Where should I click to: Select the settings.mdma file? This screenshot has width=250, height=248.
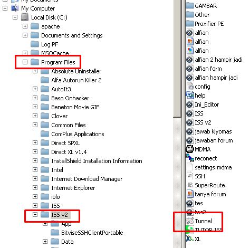[x=213, y=167]
